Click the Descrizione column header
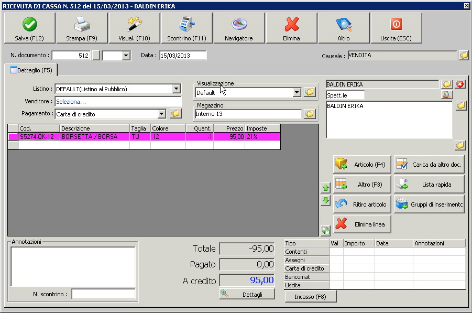The image size is (472, 313). coord(94,128)
